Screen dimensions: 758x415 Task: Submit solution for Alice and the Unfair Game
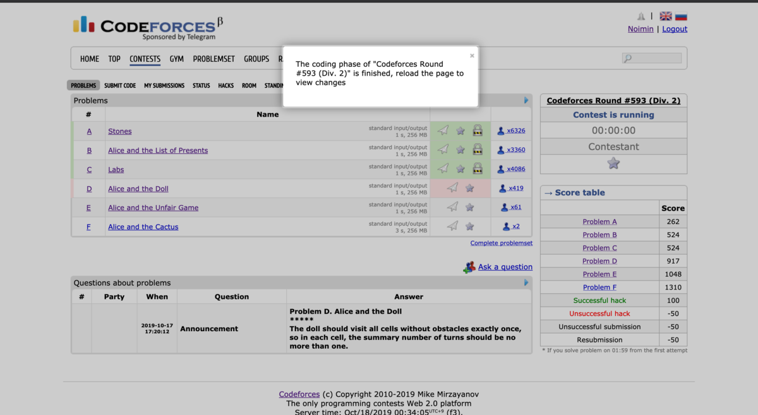pos(453,207)
